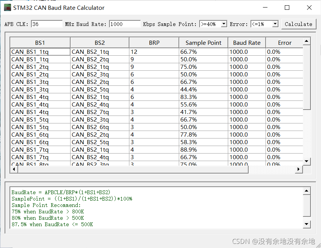Click the Sample Point column header
This screenshot has height=248, width=321.
(x=203, y=43)
